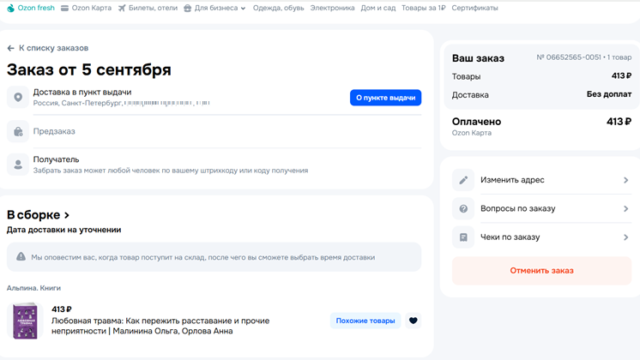
Task: Go to Одежда, обувь category
Action: [278, 8]
